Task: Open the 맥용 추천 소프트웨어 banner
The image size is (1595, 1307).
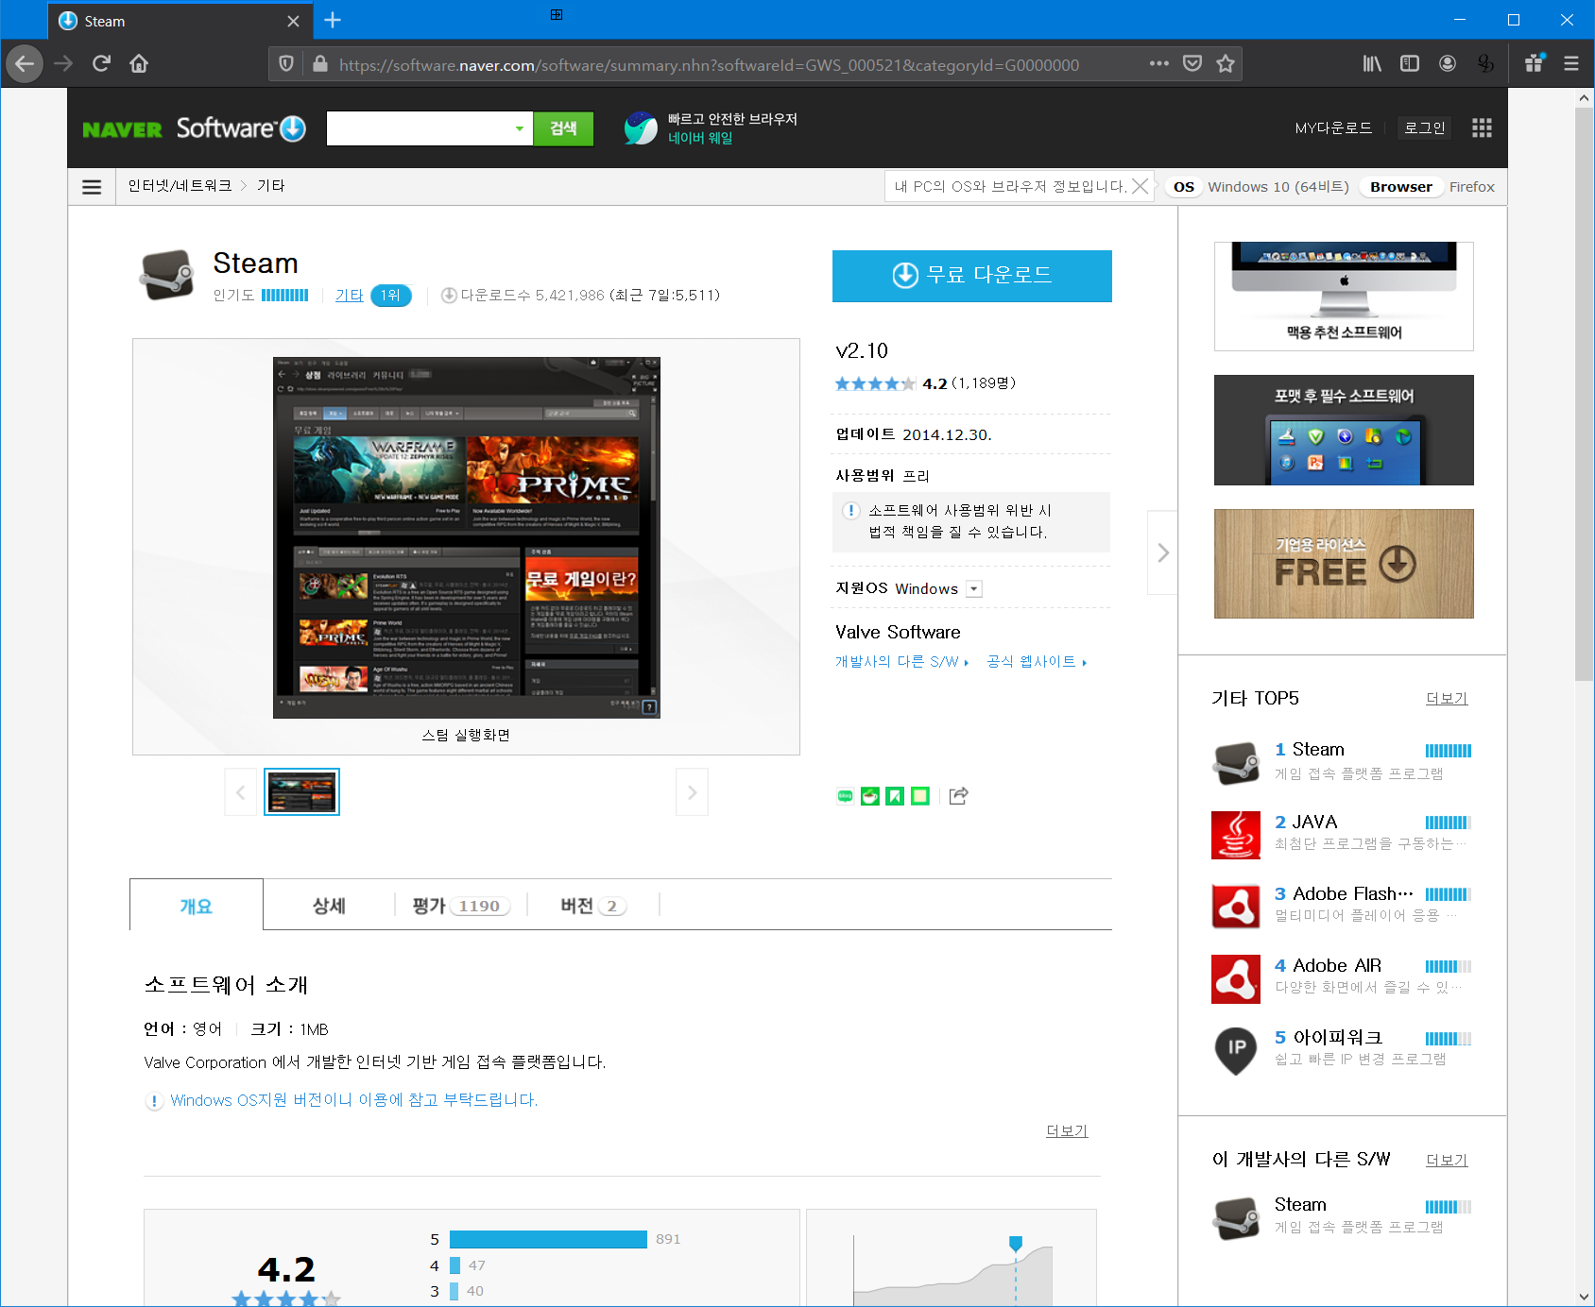Action: pyautogui.click(x=1344, y=297)
